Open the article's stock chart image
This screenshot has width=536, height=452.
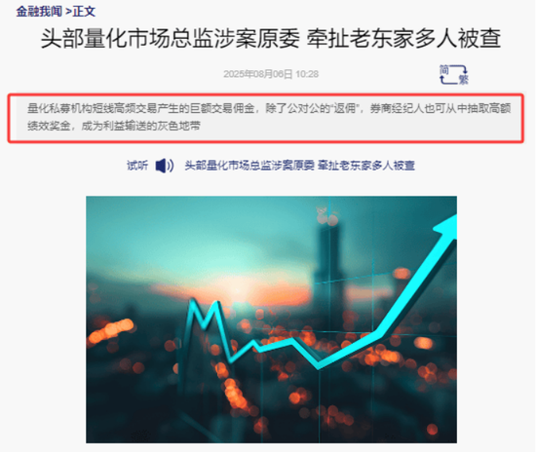[272, 320]
